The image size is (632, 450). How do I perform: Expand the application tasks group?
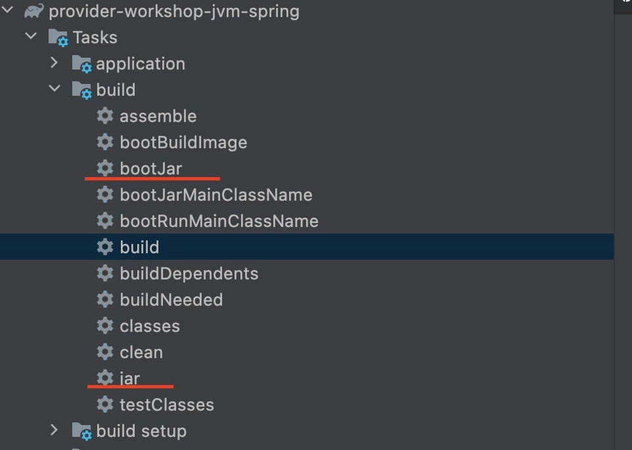point(55,64)
